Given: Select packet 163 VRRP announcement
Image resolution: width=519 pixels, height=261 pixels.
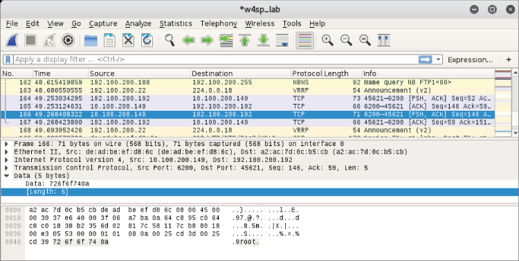Looking at the screenshot, I should click(x=248, y=91).
